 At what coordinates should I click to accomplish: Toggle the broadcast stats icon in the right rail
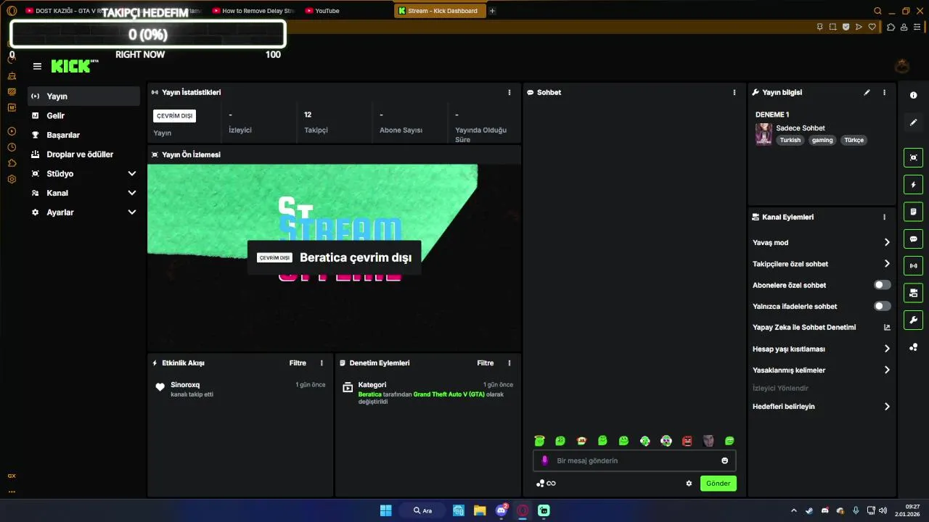pos(913,265)
